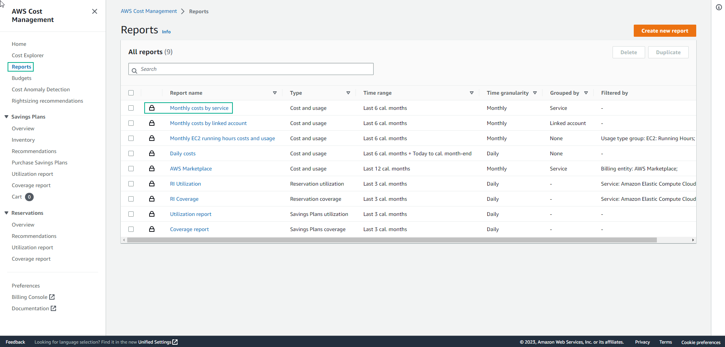Open the Terms footer link
This screenshot has height=347, width=725.
[666, 342]
